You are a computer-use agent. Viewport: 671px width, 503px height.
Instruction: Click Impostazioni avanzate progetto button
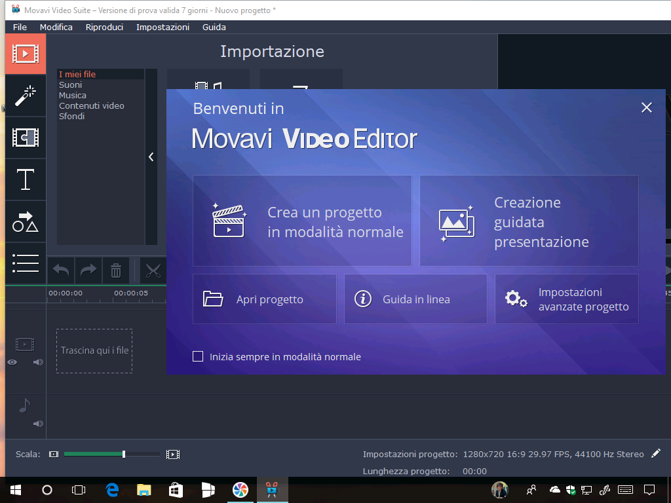pos(567,299)
